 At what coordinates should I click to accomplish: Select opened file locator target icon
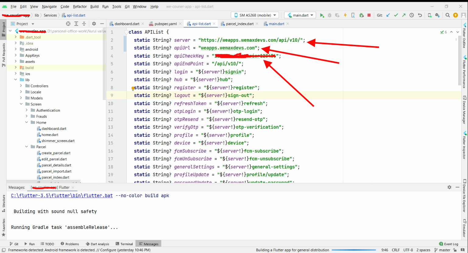pos(68,24)
